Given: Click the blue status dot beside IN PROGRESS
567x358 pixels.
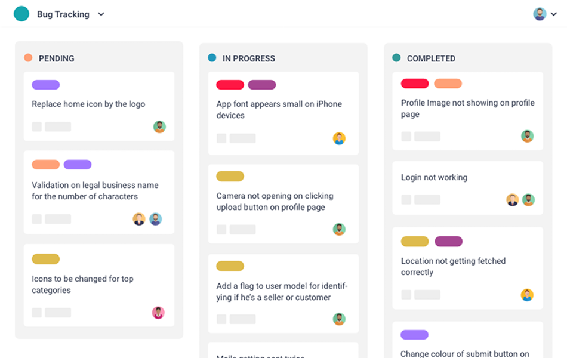Looking at the screenshot, I should click(x=212, y=58).
